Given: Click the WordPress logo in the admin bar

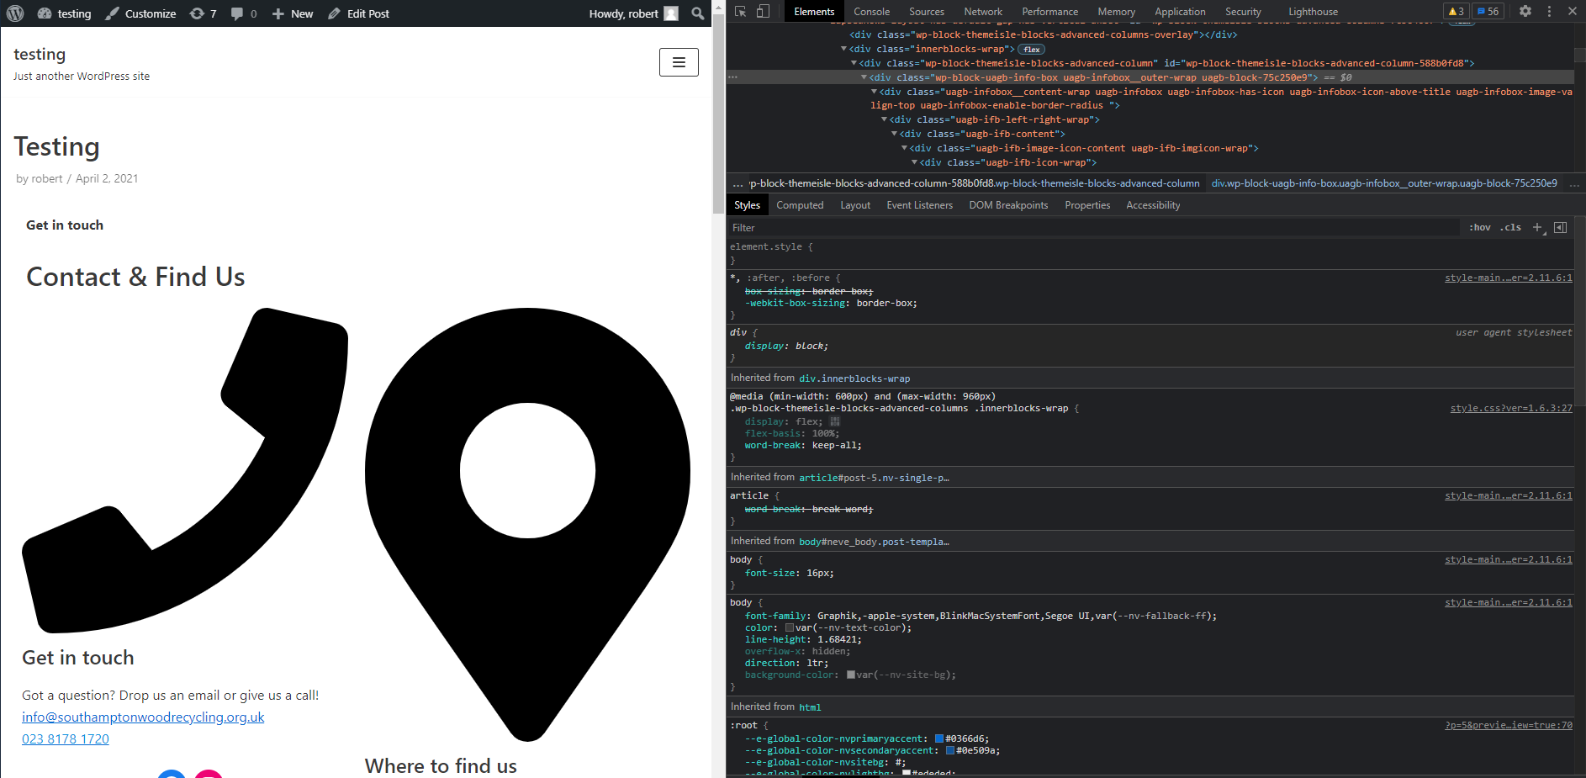Looking at the screenshot, I should coord(15,13).
